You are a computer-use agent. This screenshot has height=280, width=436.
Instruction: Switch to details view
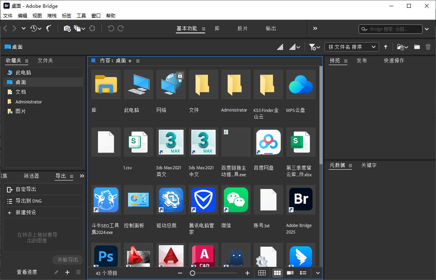point(290,273)
